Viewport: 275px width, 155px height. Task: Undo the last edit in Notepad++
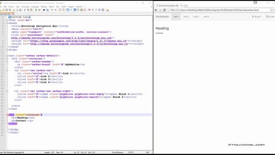coord(36,10)
